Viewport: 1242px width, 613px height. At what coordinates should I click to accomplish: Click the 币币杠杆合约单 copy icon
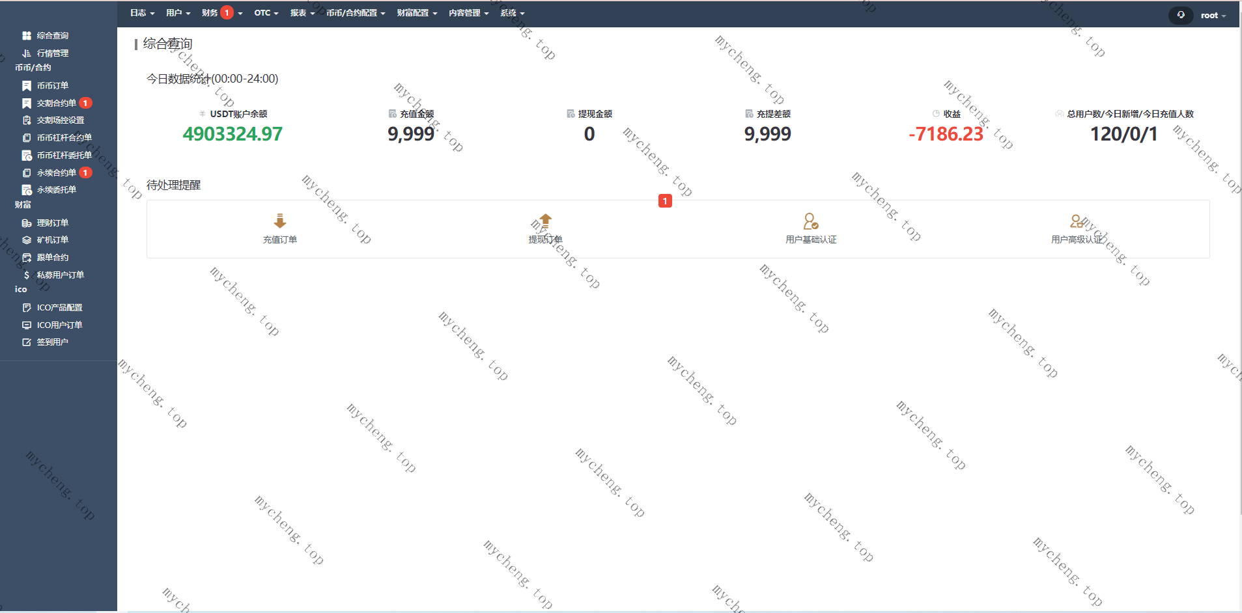coord(27,138)
